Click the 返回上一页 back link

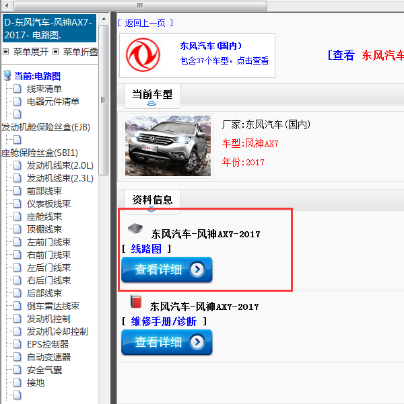click(145, 23)
